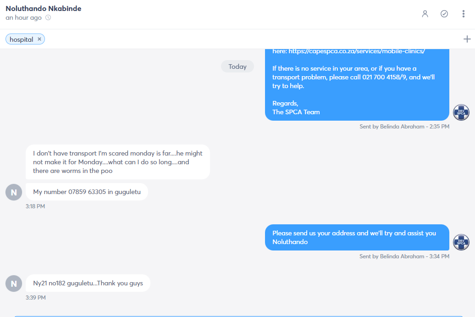The width and height of the screenshot is (475, 317).
Task: Open the assign contact person icon
Action: (x=425, y=14)
